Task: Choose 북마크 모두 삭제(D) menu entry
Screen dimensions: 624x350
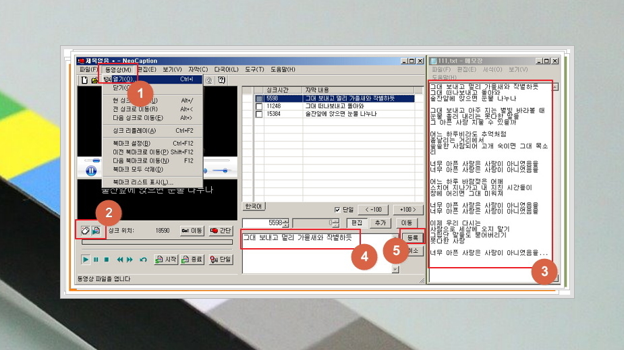Action: click(x=152, y=169)
